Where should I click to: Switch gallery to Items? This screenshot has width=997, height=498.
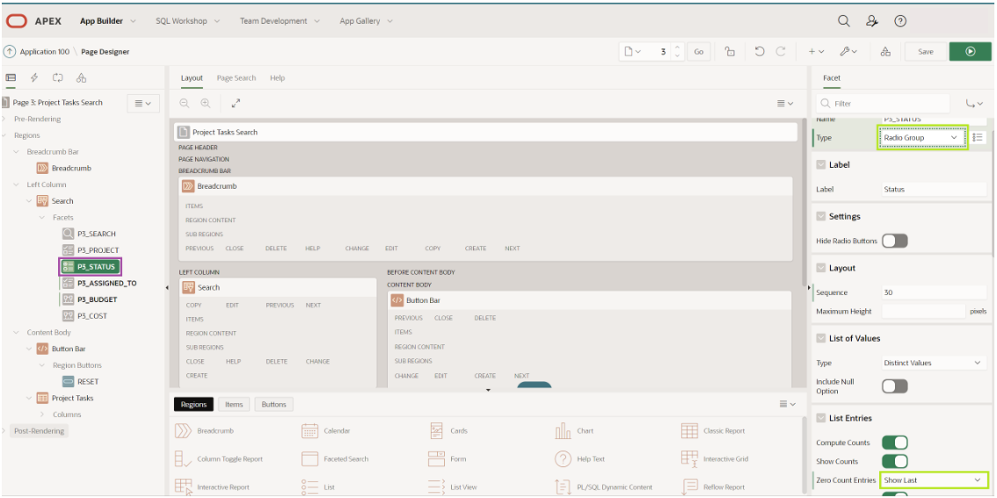tap(234, 404)
